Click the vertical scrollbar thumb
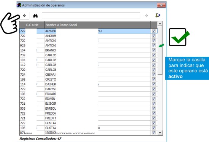 pyautogui.click(x=160, y=50)
